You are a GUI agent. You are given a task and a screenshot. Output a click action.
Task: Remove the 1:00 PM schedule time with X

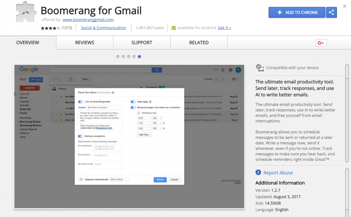click(x=164, y=123)
